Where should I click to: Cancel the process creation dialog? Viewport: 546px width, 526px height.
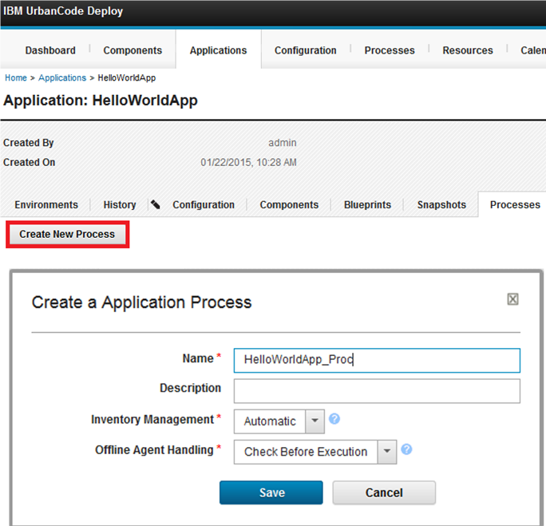[x=384, y=492]
